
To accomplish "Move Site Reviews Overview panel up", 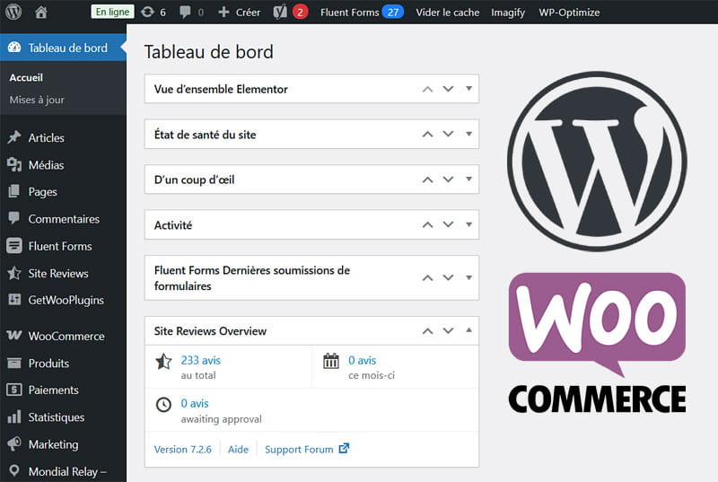I will pos(428,331).
